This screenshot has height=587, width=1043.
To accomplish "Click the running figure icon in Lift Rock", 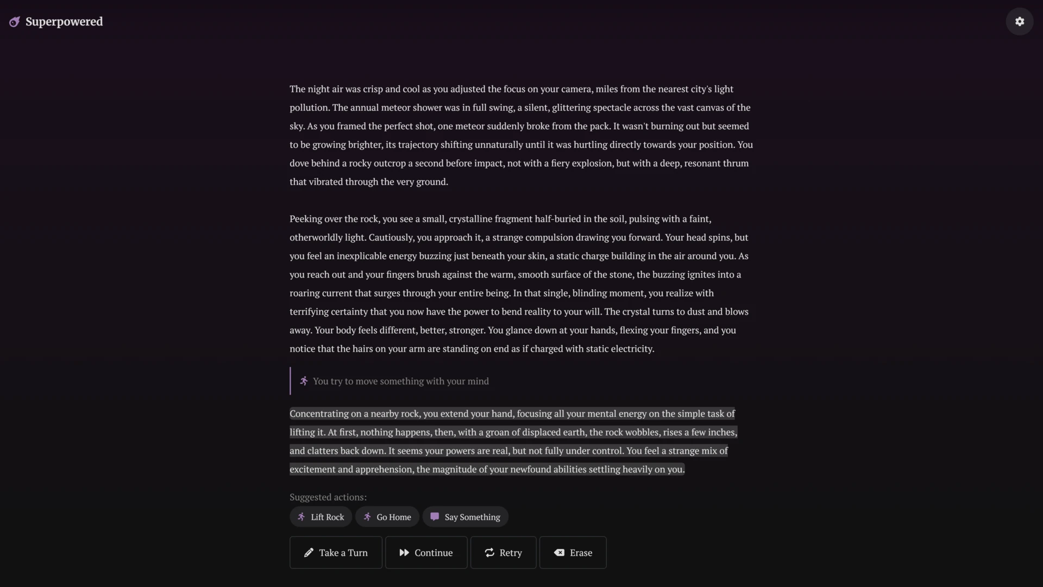I will [x=301, y=516].
